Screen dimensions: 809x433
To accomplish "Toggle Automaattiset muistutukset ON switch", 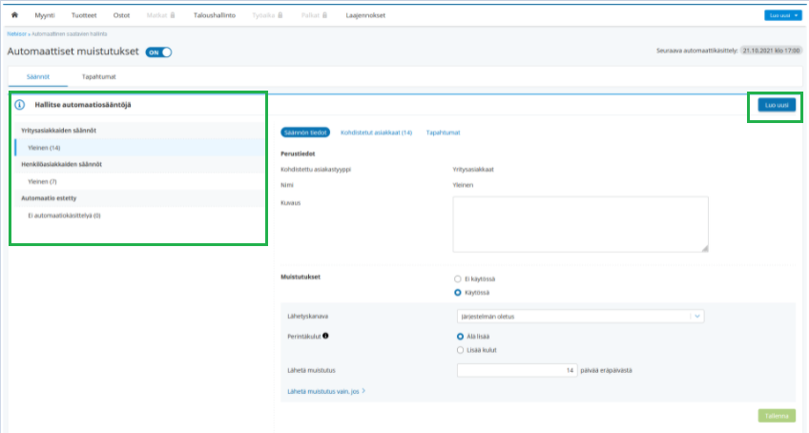I will click(158, 52).
